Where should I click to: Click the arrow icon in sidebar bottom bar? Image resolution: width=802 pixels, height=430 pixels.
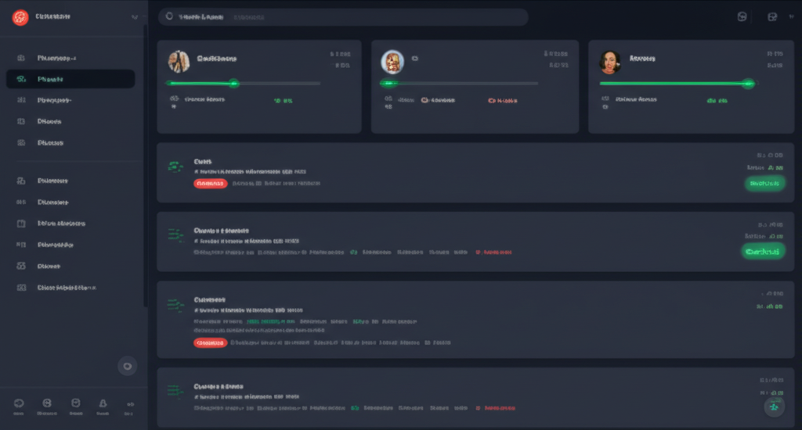(x=128, y=403)
